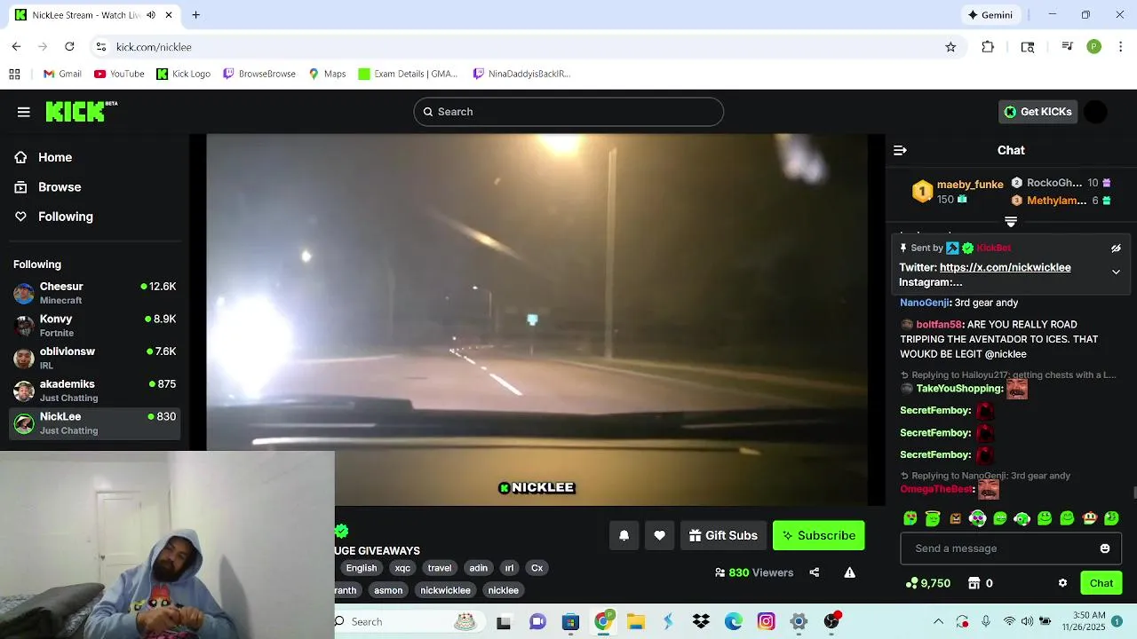The image size is (1137, 639).
Task: Click the xqc tag
Action: pos(402,568)
